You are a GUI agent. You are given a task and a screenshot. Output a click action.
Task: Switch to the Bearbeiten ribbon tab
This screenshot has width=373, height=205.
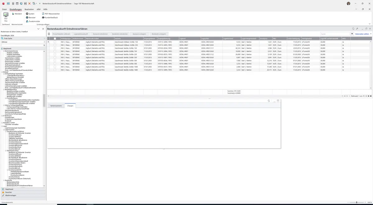click(29, 9)
